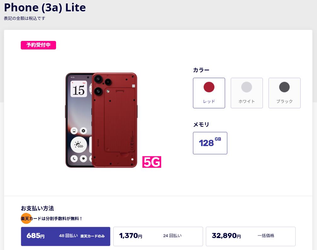Select the 48回払い 685円 payment plan

(65, 236)
